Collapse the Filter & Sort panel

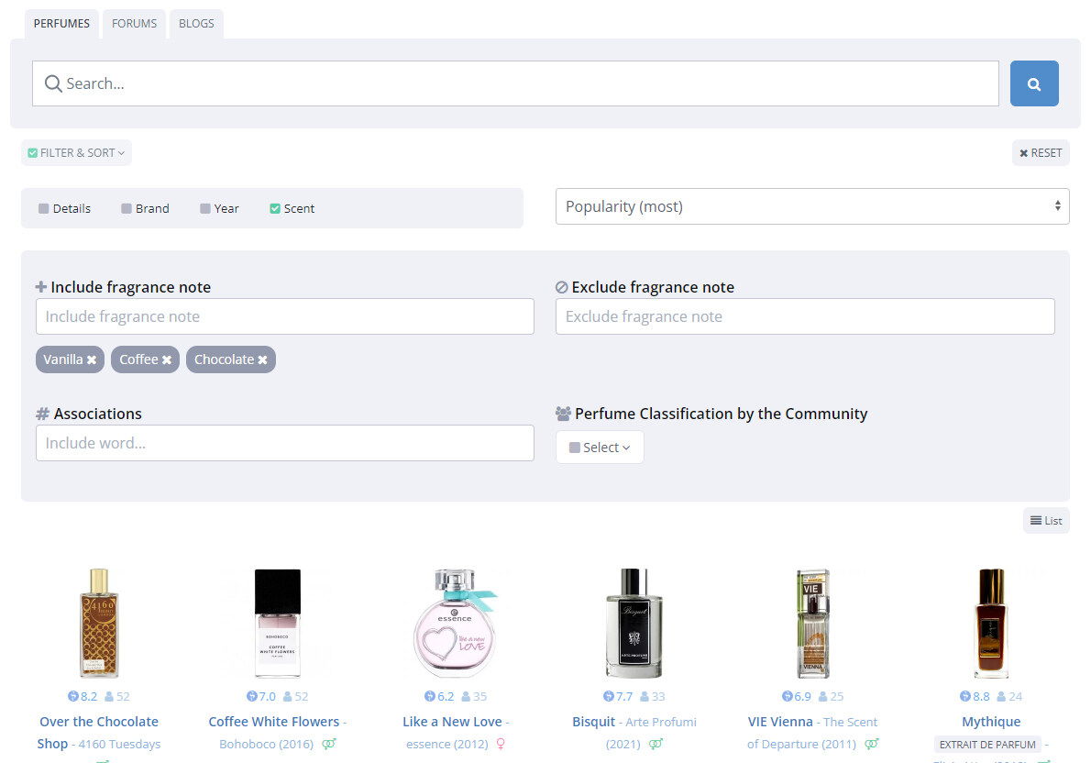point(76,152)
